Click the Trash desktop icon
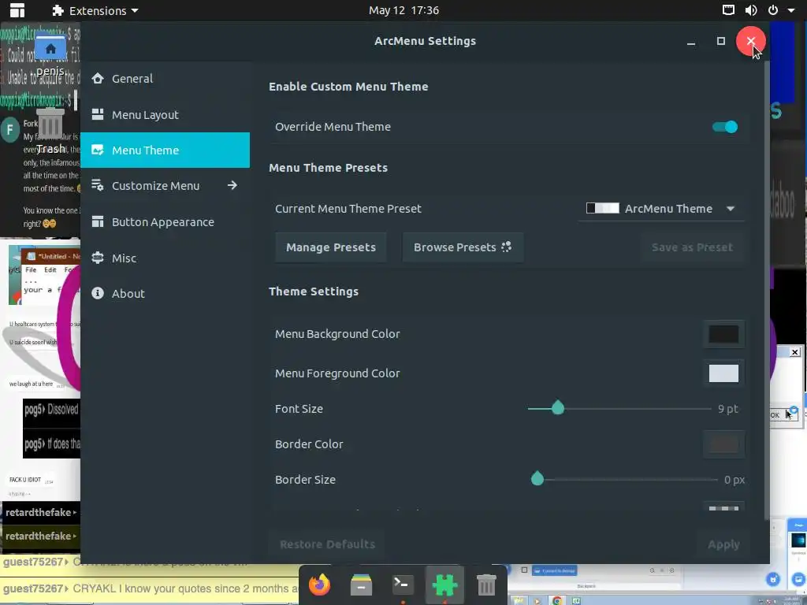 (50, 124)
